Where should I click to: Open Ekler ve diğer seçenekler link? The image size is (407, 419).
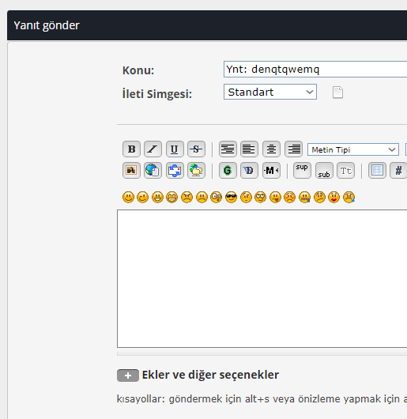click(x=210, y=375)
